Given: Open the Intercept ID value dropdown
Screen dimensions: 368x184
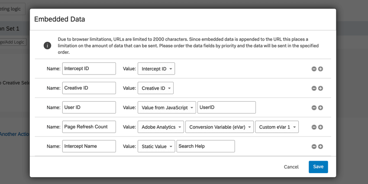Looking at the screenshot, I should coord(156,69).
